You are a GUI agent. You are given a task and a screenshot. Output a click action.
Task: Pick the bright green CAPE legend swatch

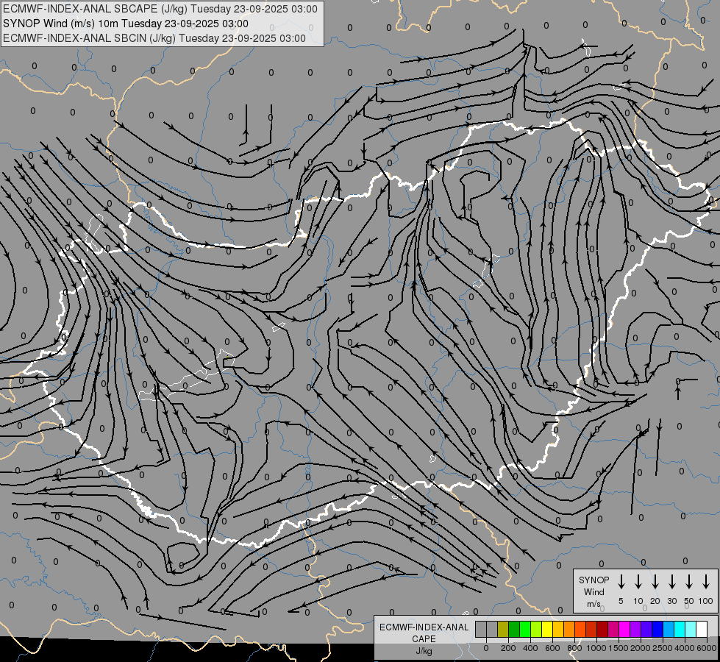tap(525, 629)
